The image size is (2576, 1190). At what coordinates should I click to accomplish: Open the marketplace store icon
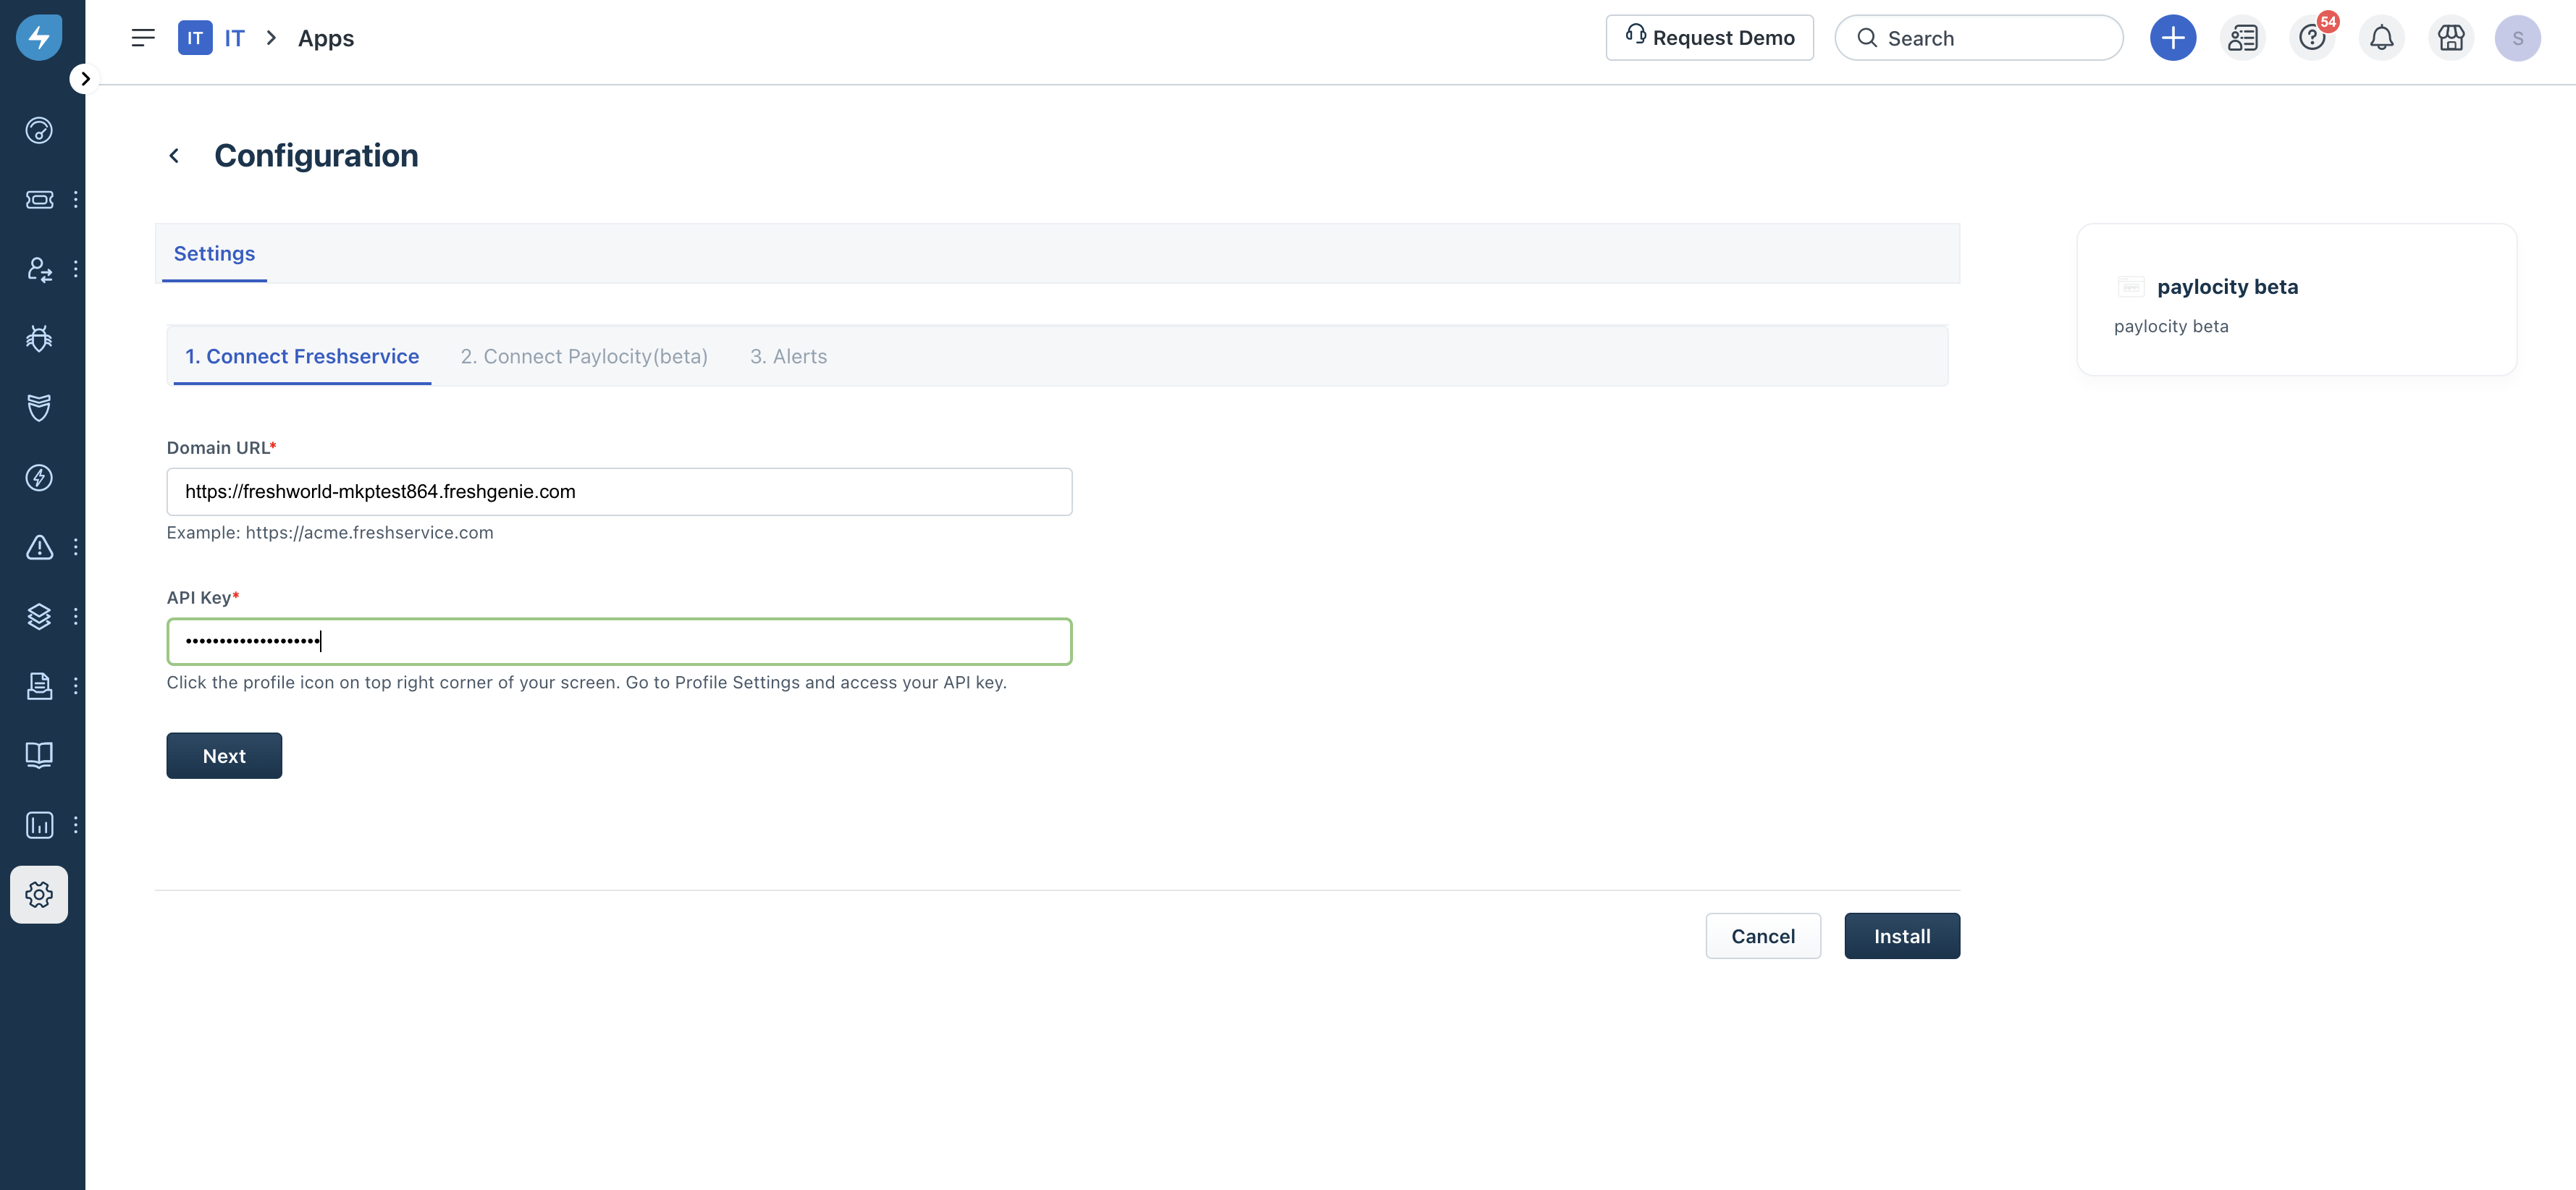(2450, 38)
